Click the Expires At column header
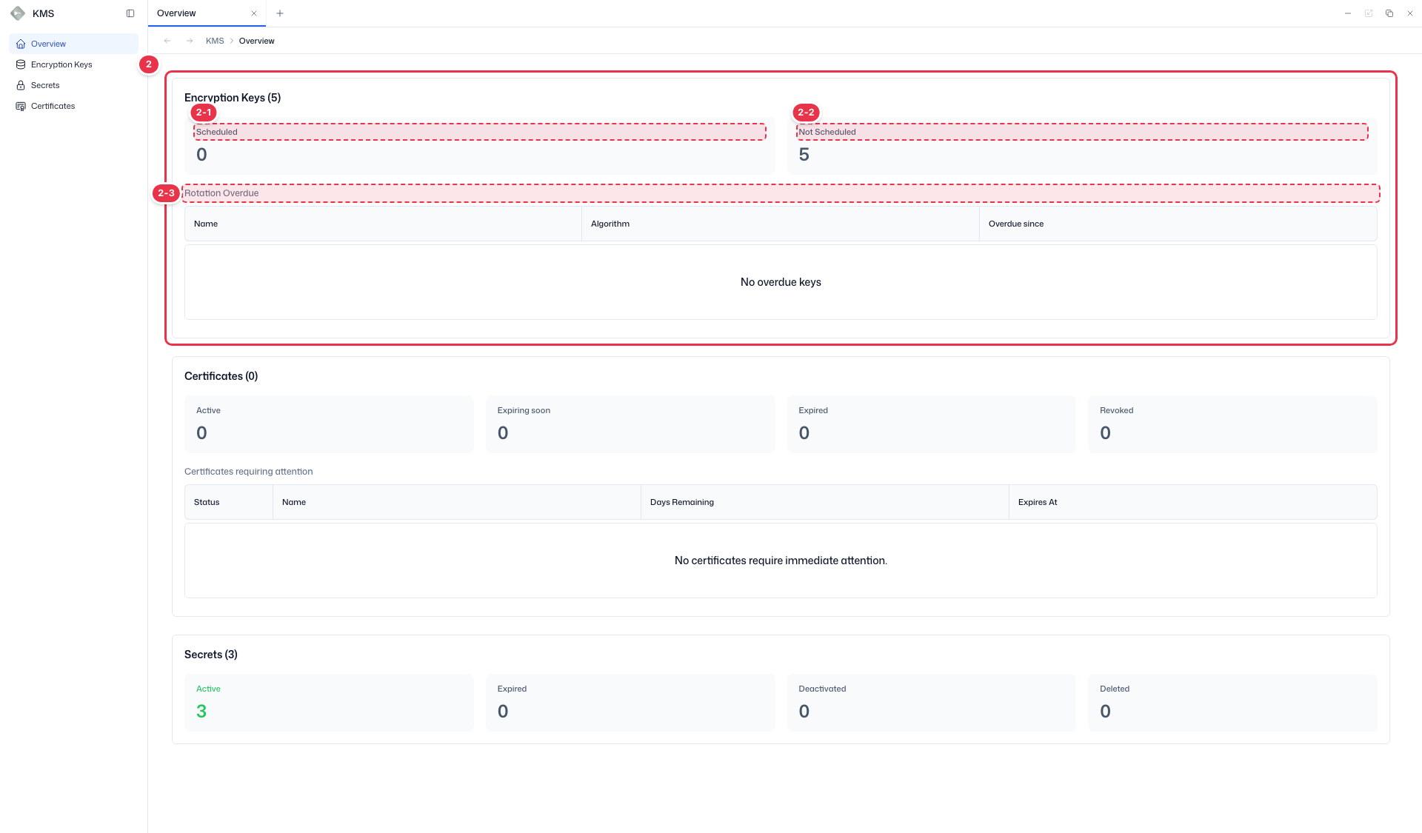The height and width of the screenshot is (833, 1422). [x=1192, y=502]
